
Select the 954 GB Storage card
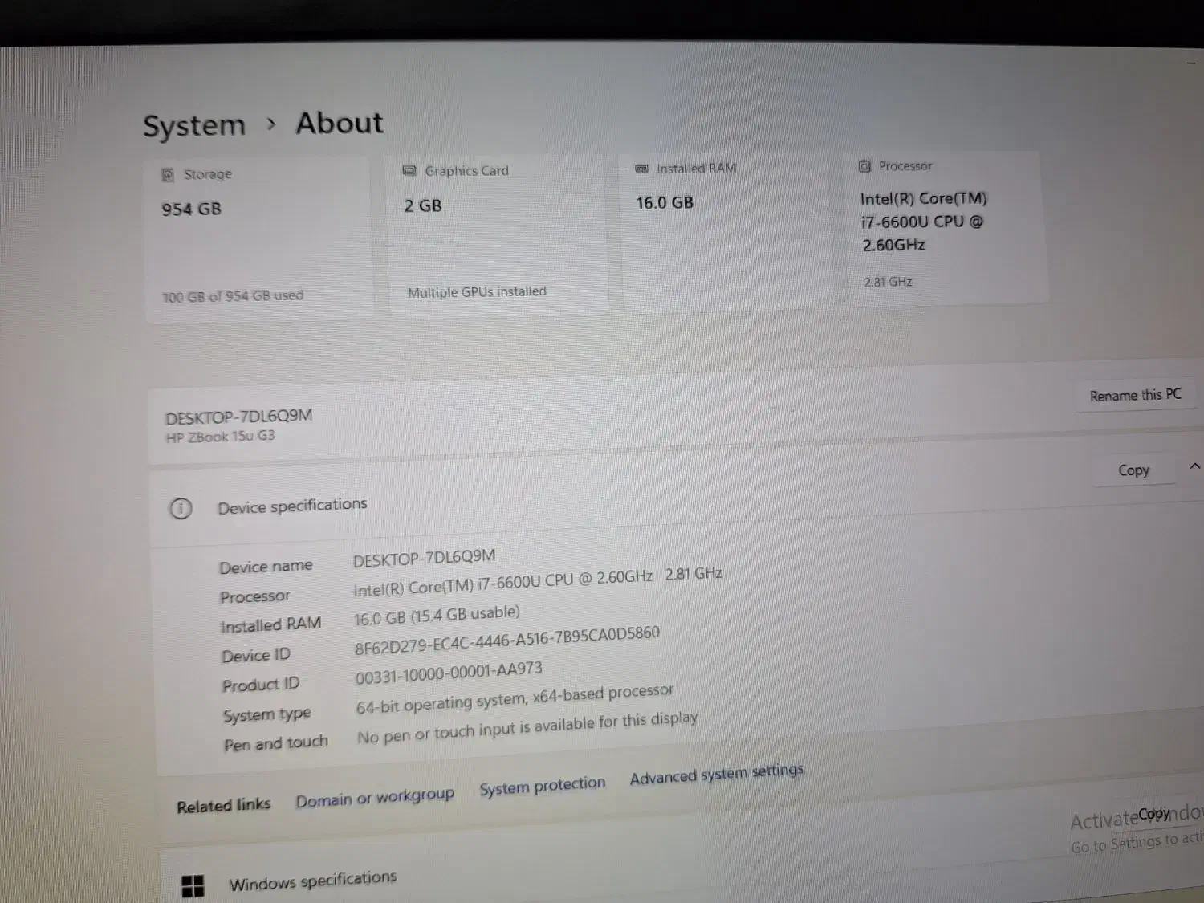pos(258,237)
